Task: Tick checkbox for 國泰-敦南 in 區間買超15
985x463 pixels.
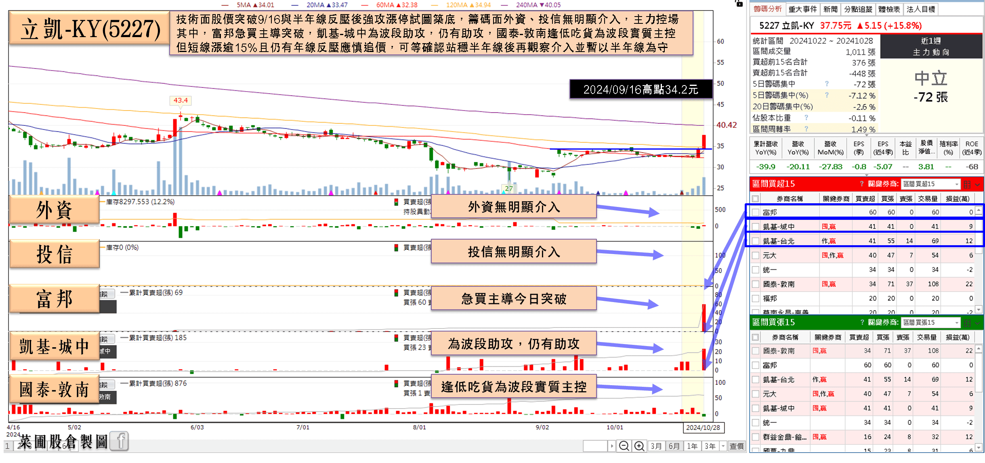Action: click(756, 284)
